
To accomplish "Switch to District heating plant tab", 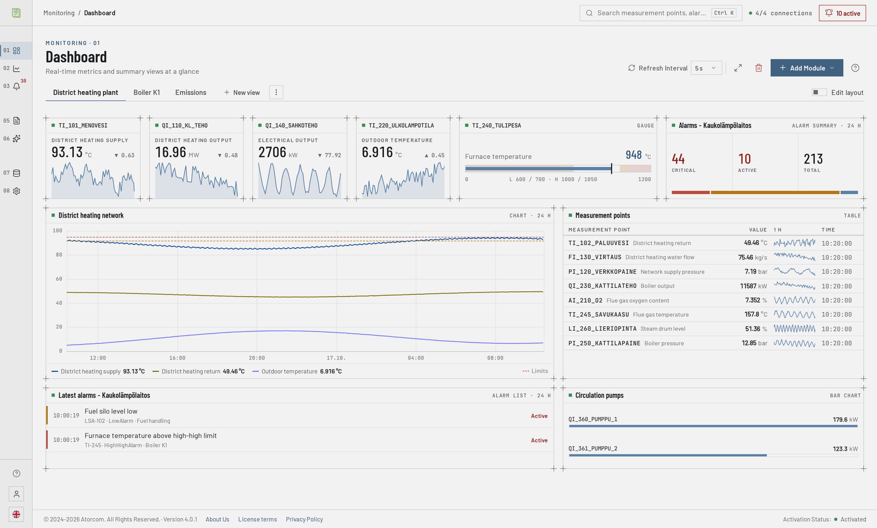I will pos(85,93).
